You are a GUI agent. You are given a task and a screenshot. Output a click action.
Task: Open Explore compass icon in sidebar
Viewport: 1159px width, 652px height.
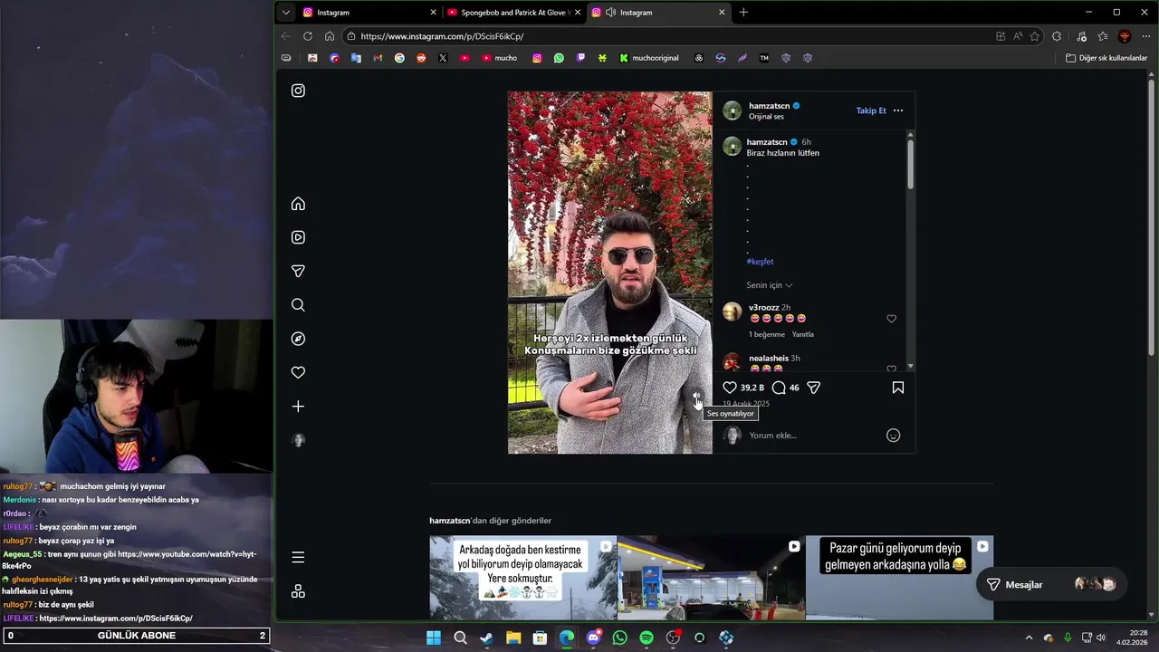click(x=298, y=339)
